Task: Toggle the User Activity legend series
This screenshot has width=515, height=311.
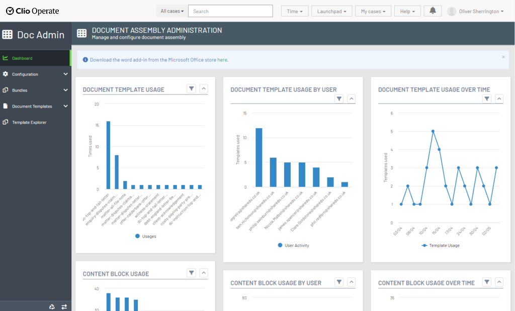Action: coord(293,245)
